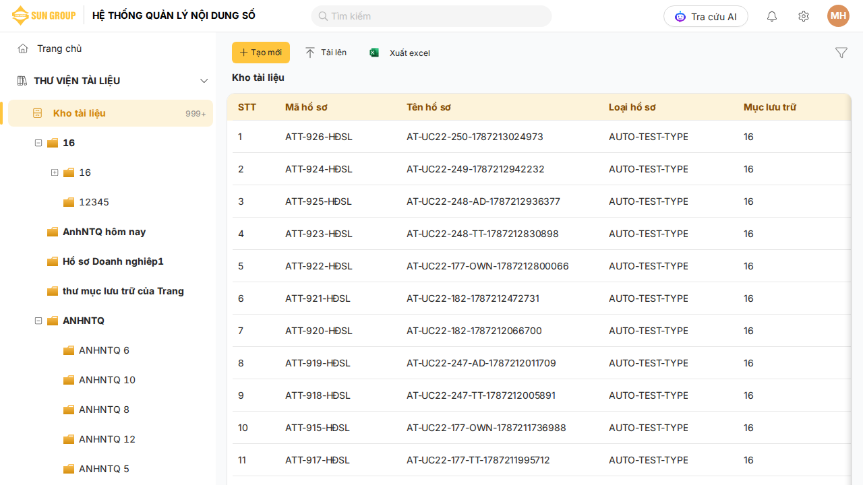
Task: Click the Thư viện tài liệu library icon
Action: click(22, 81)
